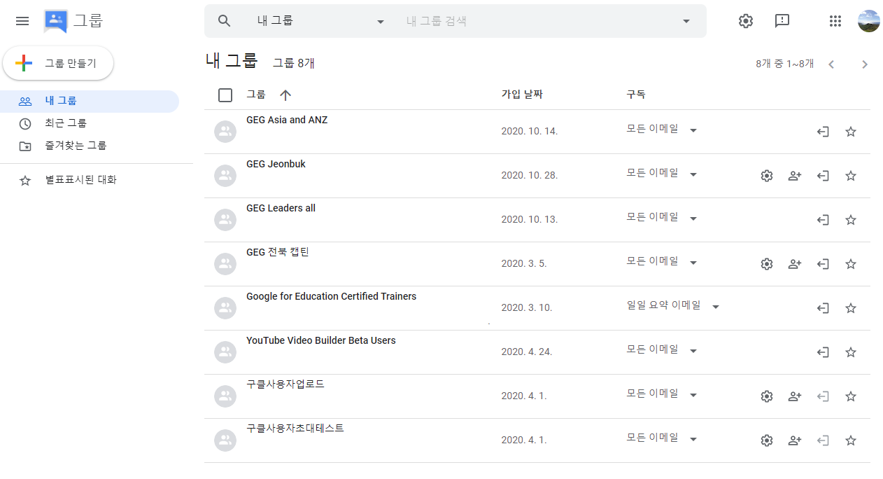The height and width of the screenshot is (479, 883).
Task: Click the 구독 column header
Action: tap(636, 95)
